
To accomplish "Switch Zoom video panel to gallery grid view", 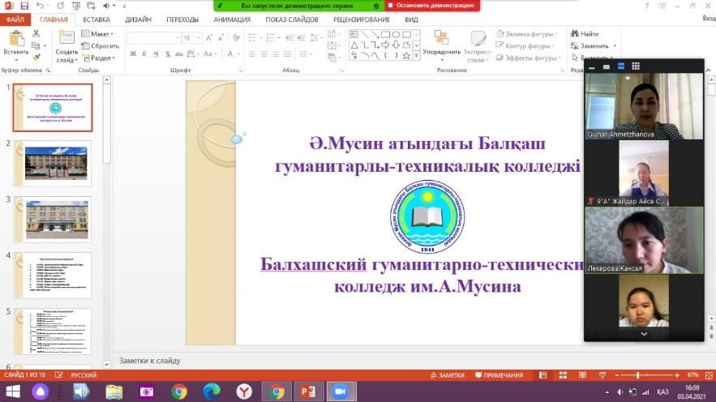I will [636, 66].
